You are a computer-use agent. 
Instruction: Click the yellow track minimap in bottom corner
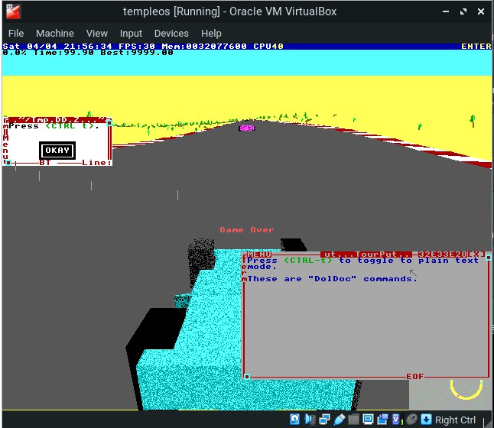pos(466,389)
